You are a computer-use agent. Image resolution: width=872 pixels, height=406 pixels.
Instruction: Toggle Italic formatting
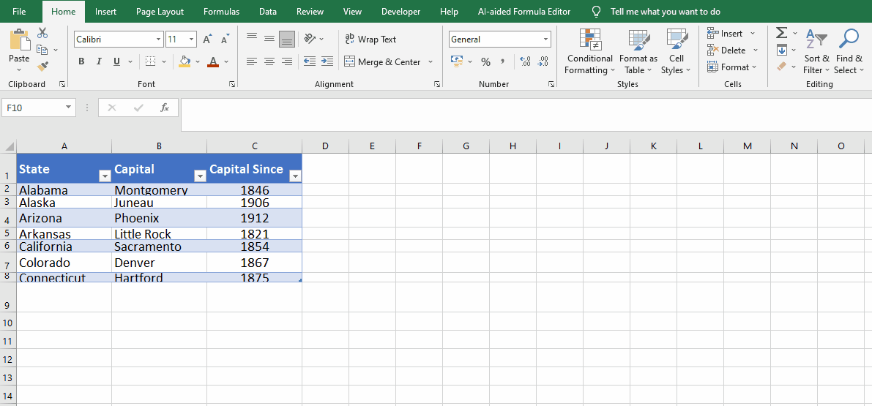99,61
